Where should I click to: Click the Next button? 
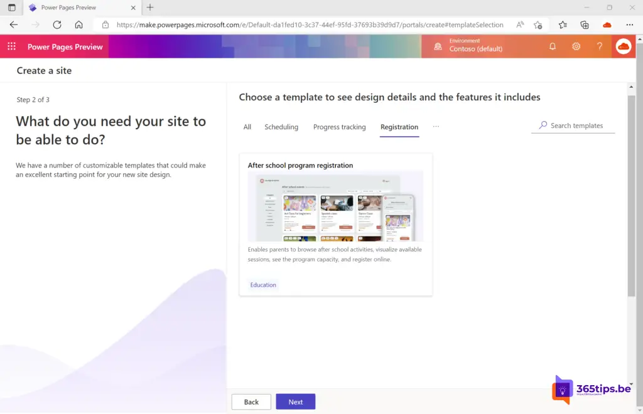pos(296,401)
